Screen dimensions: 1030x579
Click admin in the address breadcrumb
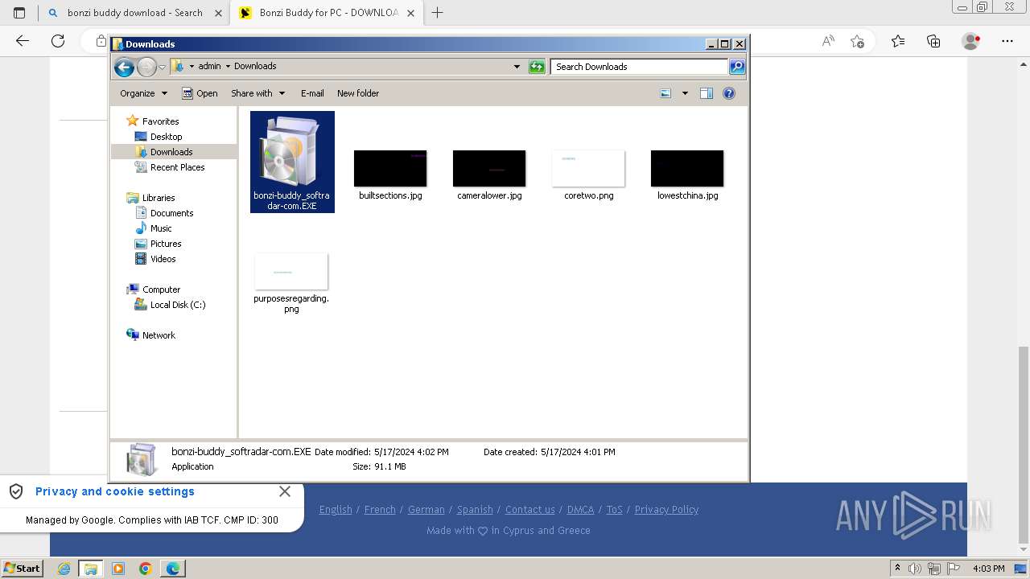tap(209, 66)
